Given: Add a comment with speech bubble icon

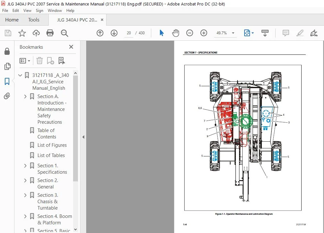Looking at the screenshot, I should pyautogui.click(x=286, y=33).
